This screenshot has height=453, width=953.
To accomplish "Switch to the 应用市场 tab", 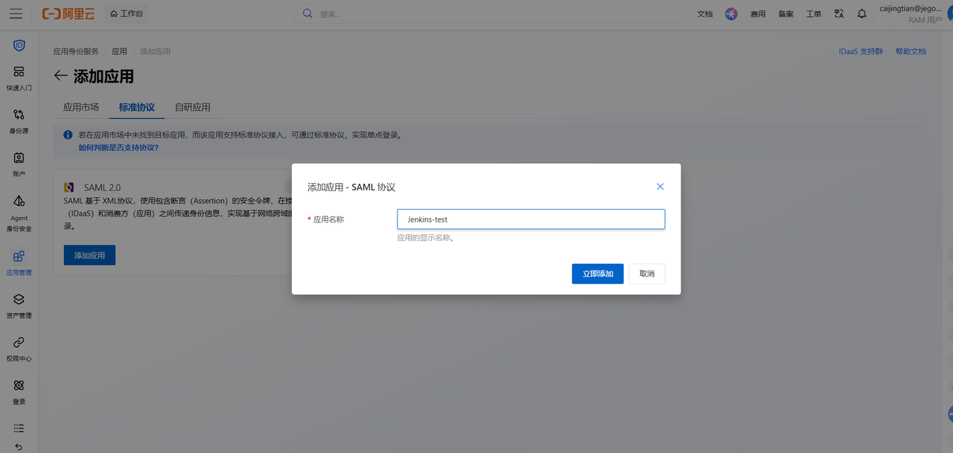I will (81, 107).
